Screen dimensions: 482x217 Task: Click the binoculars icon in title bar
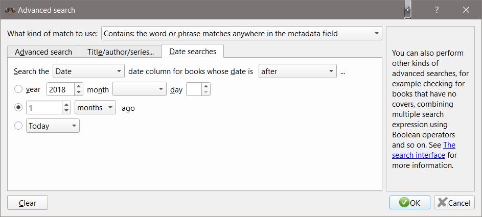coord(10,10)
